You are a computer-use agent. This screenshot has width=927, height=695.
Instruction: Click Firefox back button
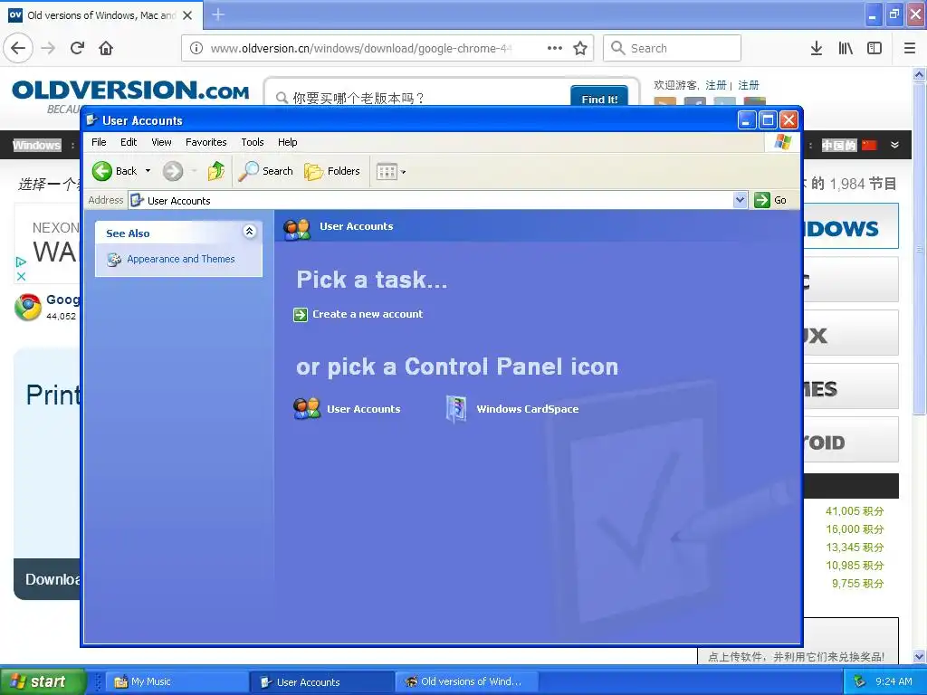[18, 48]
